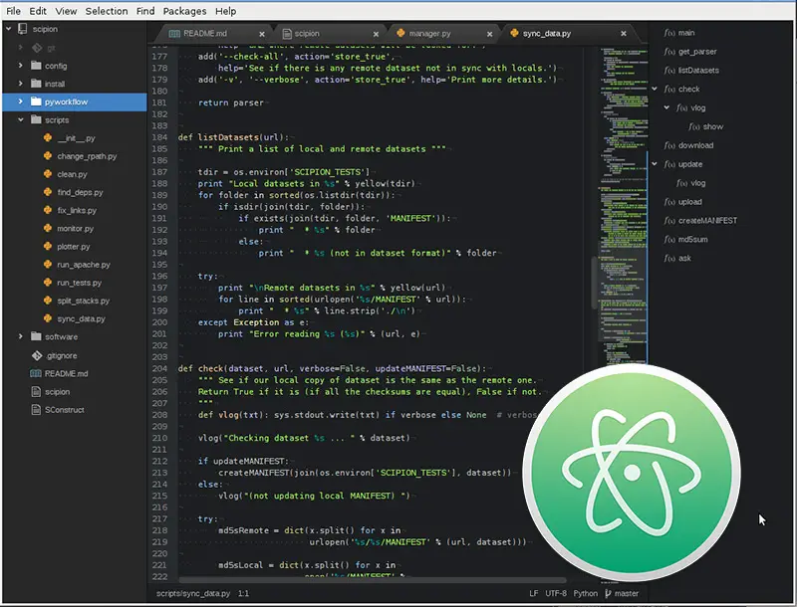Click UTF-8 encoding in status bar
This screenshot has height=607, width=797.
point(556,594)
